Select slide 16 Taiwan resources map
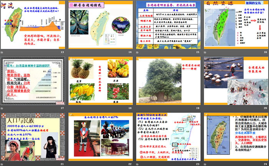Image resolution: width=269 pixels, height=166 pixels. pos(235,25)
